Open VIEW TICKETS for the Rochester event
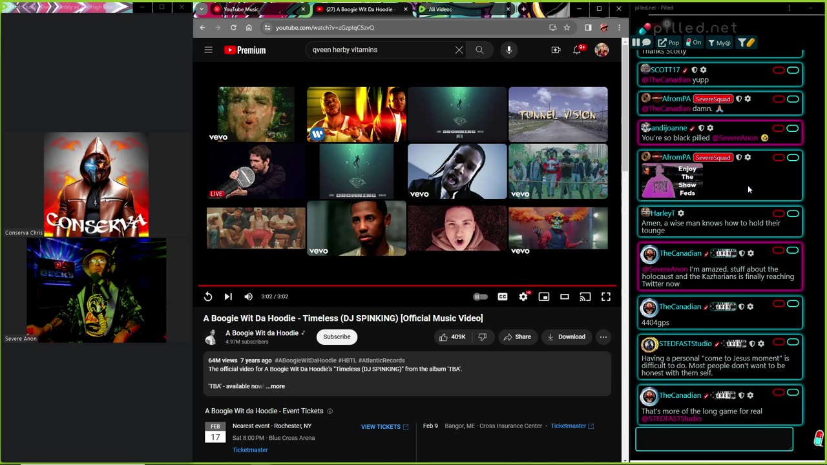This screenshot has height=465, width=827. pyautogui.click(x=384, y=427)
